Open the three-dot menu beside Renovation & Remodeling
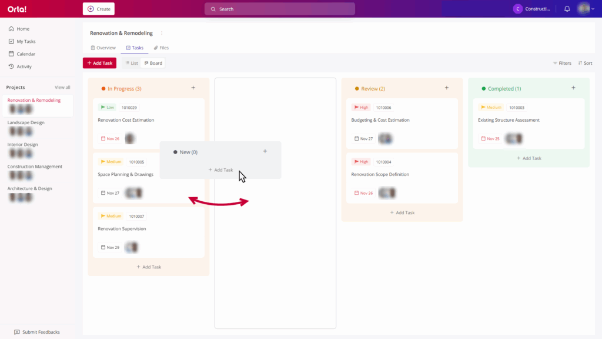 162,33
